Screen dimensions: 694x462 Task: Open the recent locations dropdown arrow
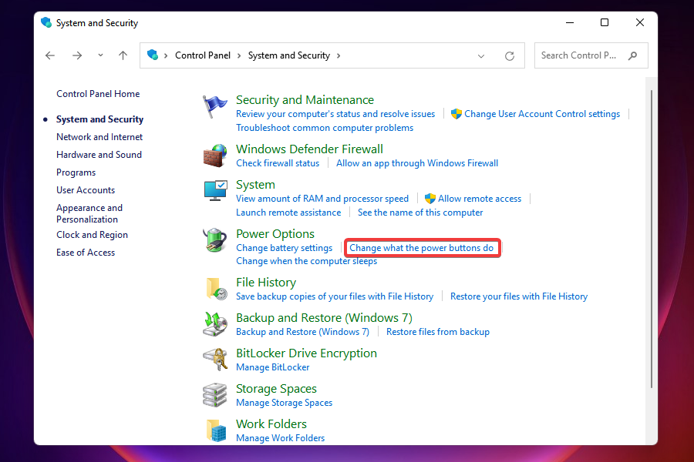pyautogui.click(x=100, y=55)
